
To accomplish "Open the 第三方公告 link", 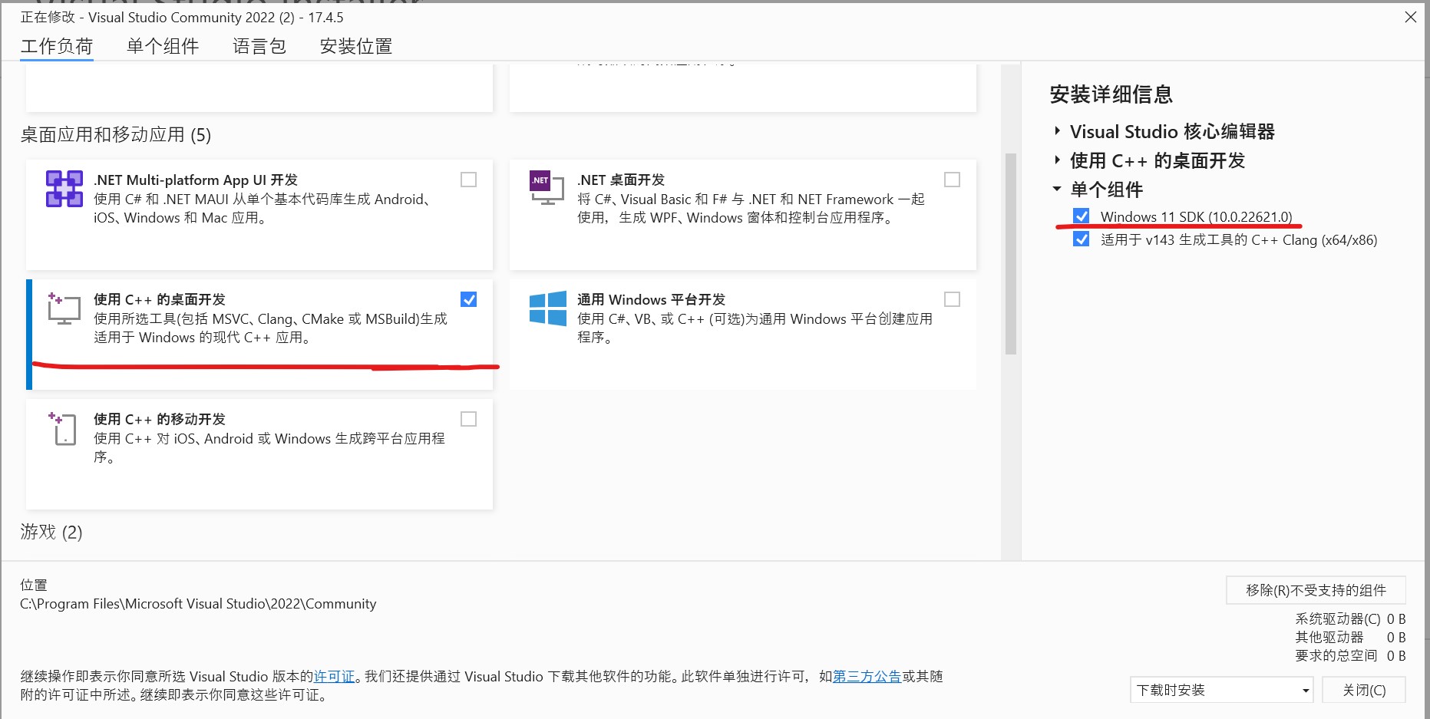I will (867, 677).
